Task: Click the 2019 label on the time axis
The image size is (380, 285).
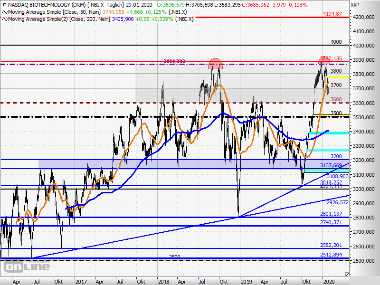Action: pyautogui.click(x=246, y=282)
